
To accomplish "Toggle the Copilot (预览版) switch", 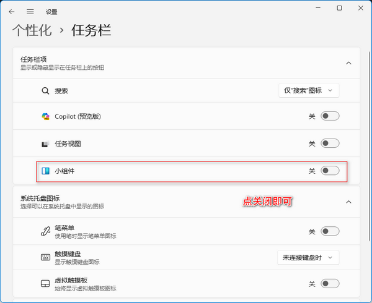I will 330,116.
